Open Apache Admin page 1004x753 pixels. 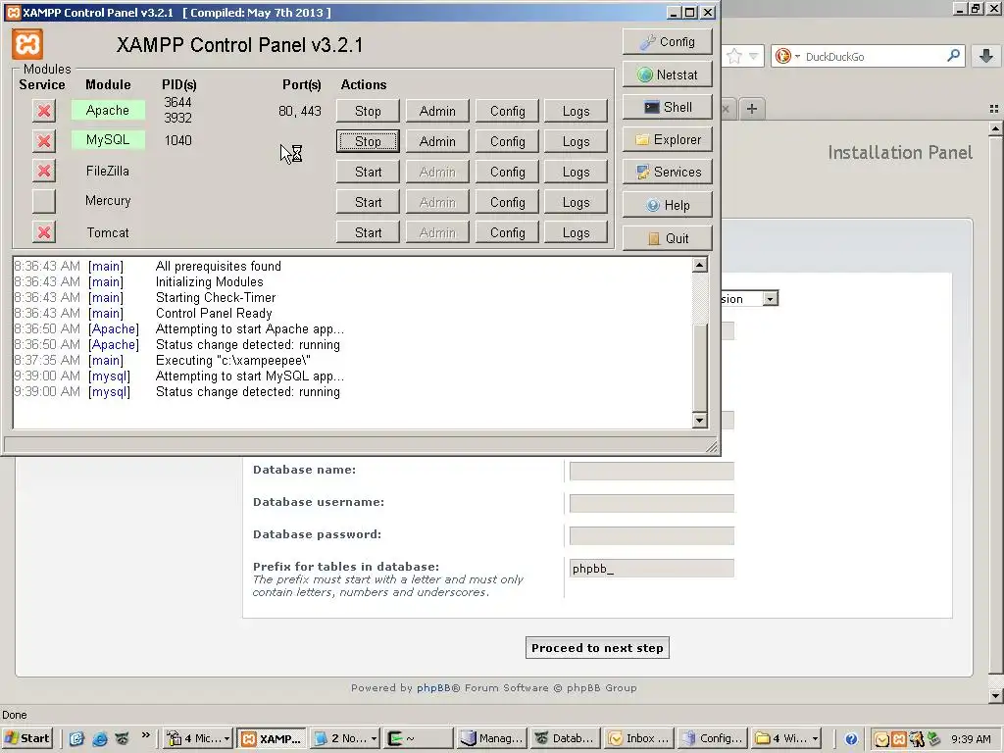point(437,111)
